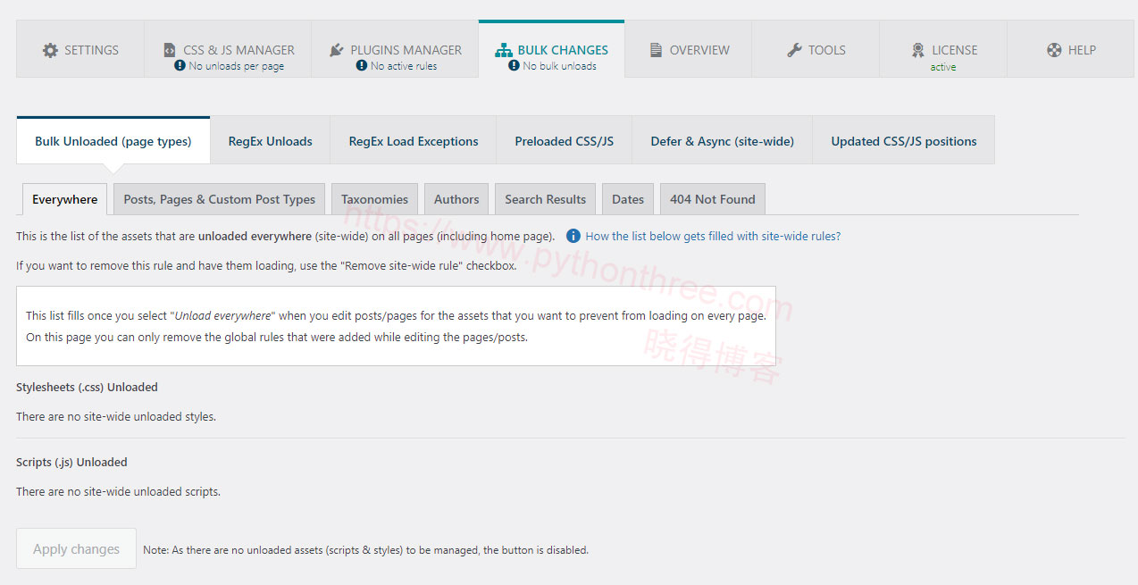Click 'How the list below gets filled' link
The image size is (1138, 585).
click(x=713, y=237)
